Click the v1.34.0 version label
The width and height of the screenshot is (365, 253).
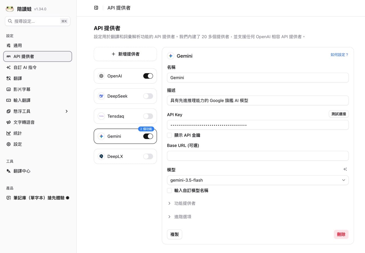[40, 9]
